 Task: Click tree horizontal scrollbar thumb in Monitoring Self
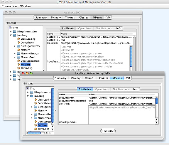[34, 133]
